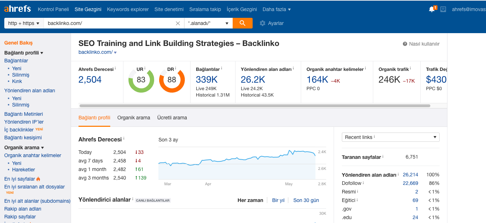The height and width of the screenshot is (223, 486).
Task: Select the Son 30 gün time range
Action: 306,200
